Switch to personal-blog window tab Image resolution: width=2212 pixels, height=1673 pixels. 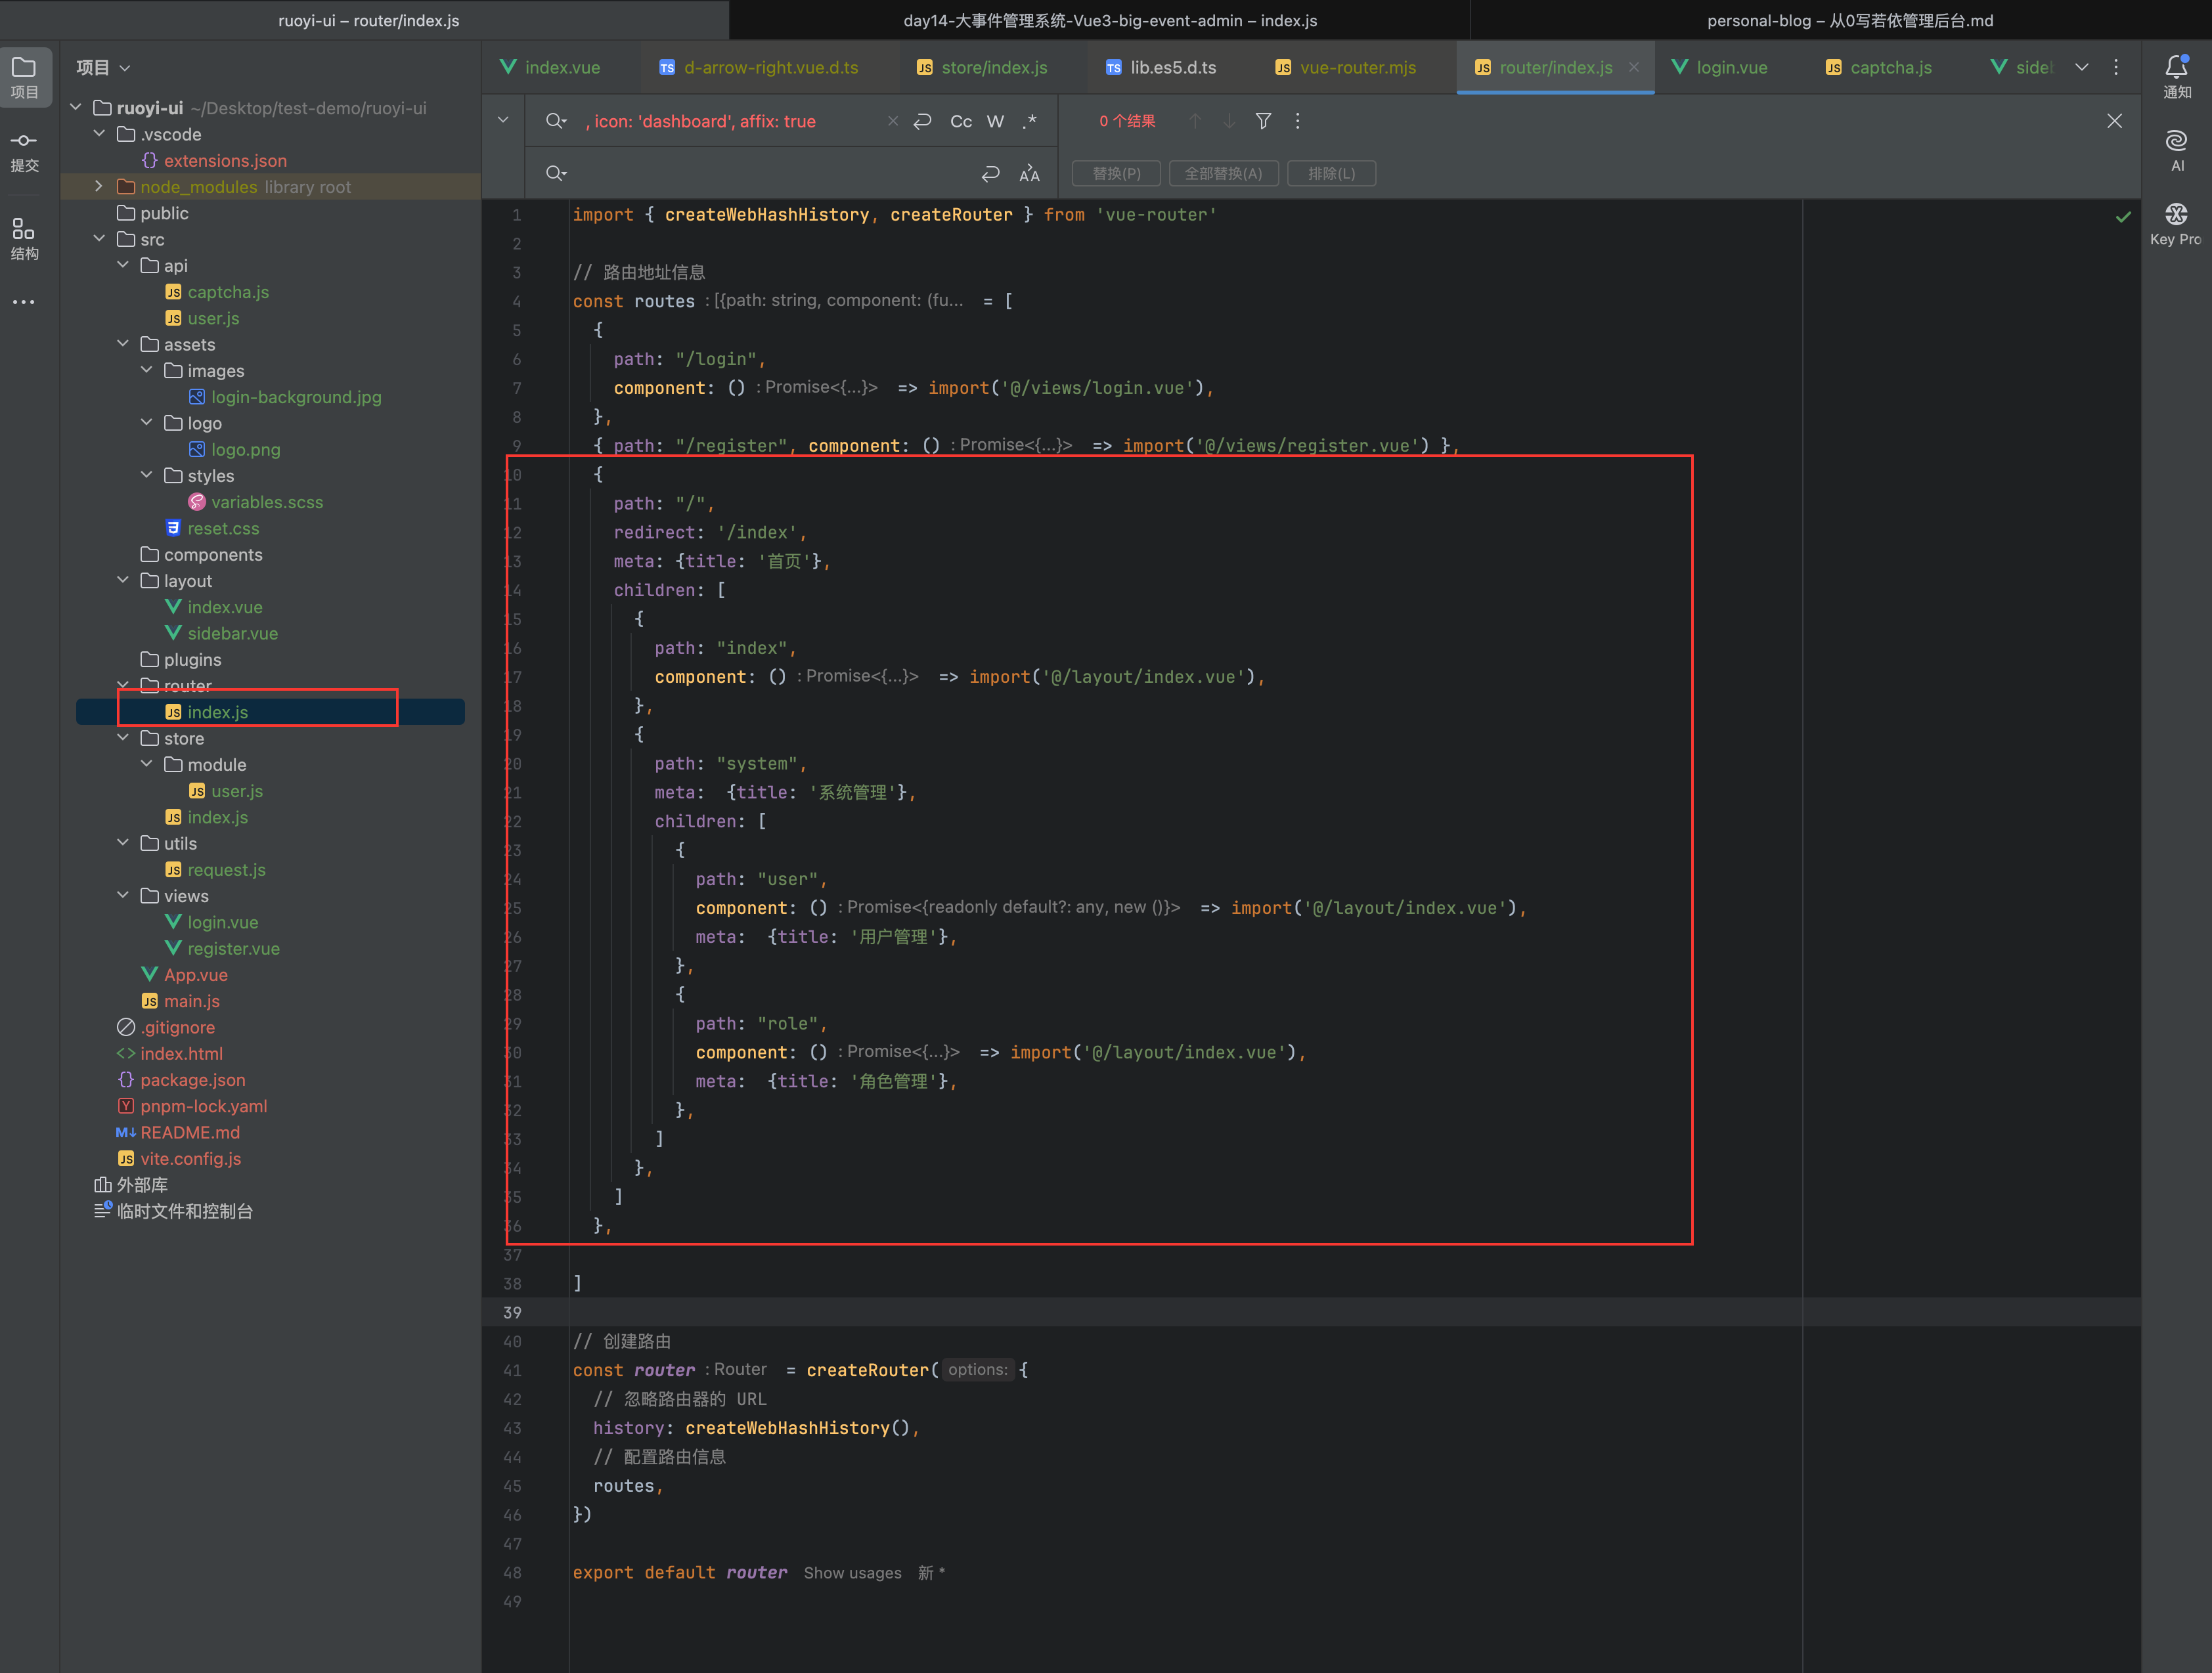[x=1849, y=20]
